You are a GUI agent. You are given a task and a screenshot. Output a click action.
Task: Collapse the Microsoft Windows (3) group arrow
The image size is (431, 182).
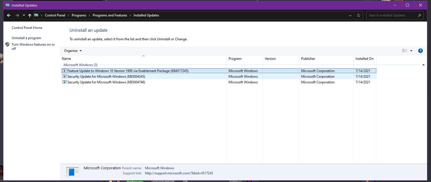tap(423, 65)
